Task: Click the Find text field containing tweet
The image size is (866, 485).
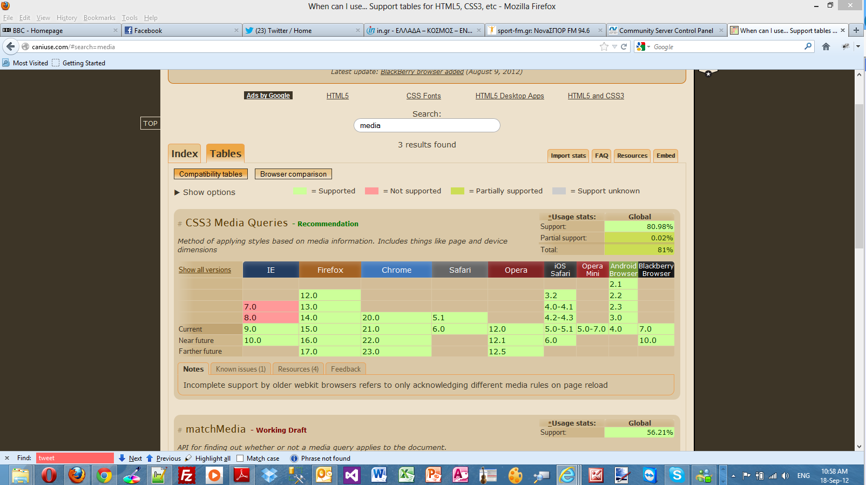Action: click(75, 458)
